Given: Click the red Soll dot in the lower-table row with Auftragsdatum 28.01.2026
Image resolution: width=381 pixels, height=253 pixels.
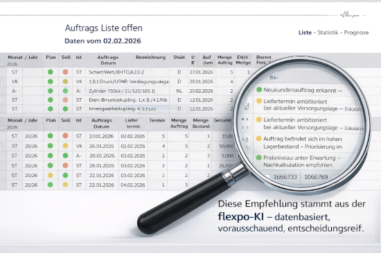Looking at the screenshot, I should (x=65, y=165).
